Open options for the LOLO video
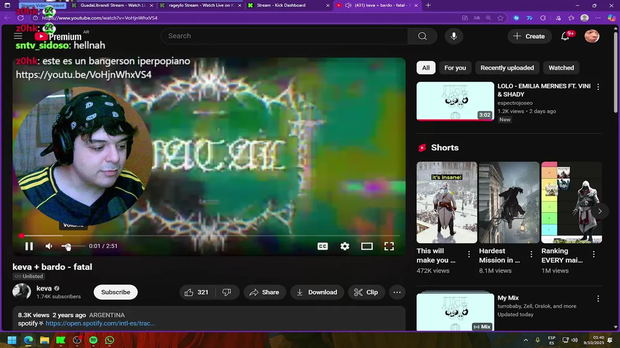The width and height of the screenshot is (620, 348). point(598,87)
